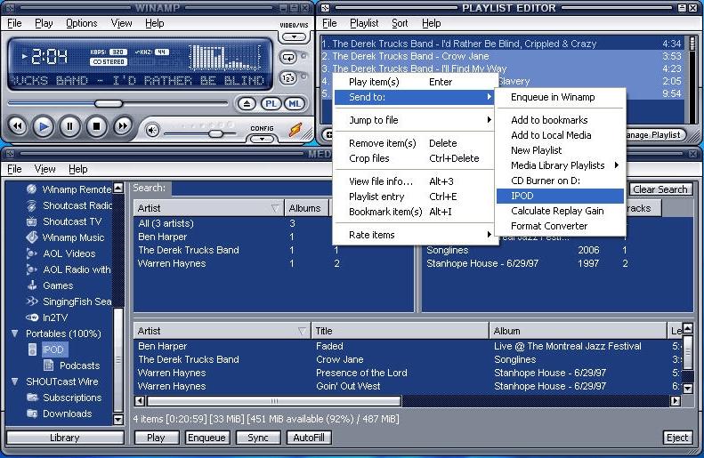The image size is (704, 458).
Task: Click the track list horizontal scrollbar
Action: tap(274, 400)
